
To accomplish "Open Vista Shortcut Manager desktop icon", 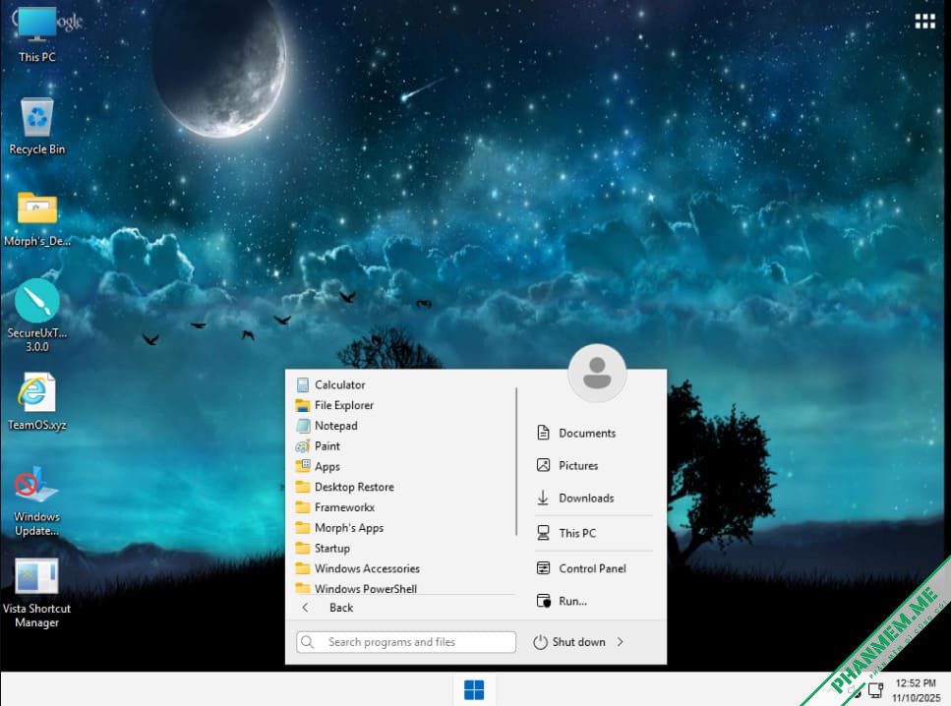I will [x=37, y=593].
